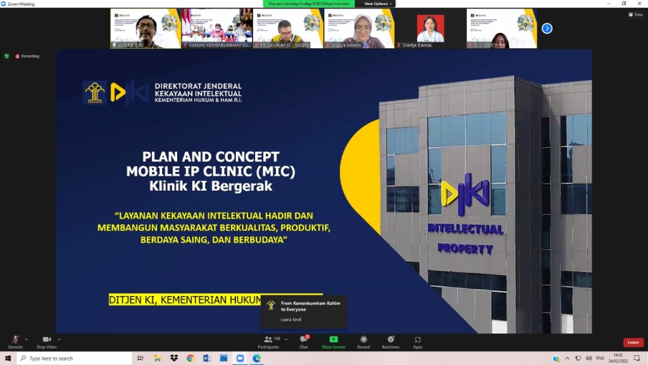Show next participants with the blue arrow
The image size is (648, 365).
547,29
